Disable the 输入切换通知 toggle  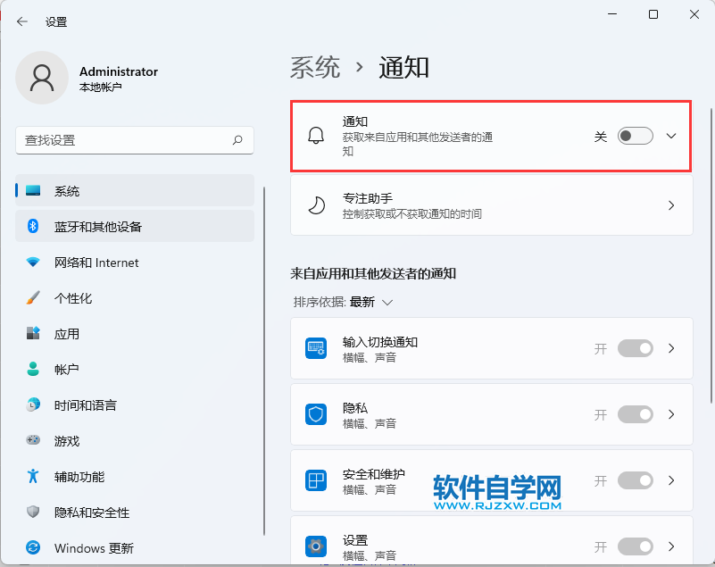coord(635,348)
